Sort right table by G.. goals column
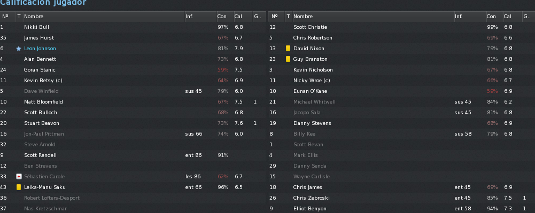The width and height of the screenshot is (535, 213). (527, 17)
